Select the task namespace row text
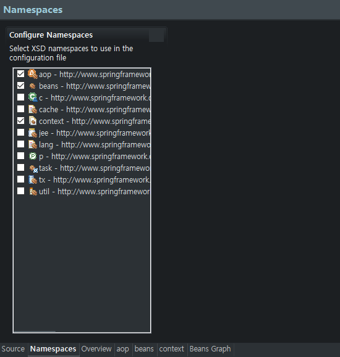This screenshot has height=357, width=340. (x=95, y=168)
